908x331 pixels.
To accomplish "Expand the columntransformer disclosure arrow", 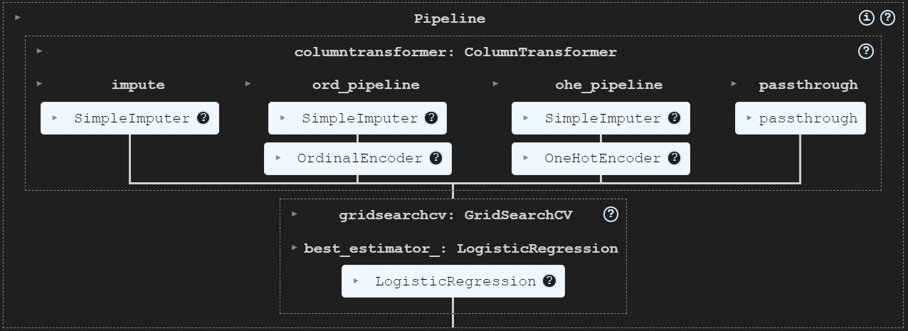I will [39, 51].
